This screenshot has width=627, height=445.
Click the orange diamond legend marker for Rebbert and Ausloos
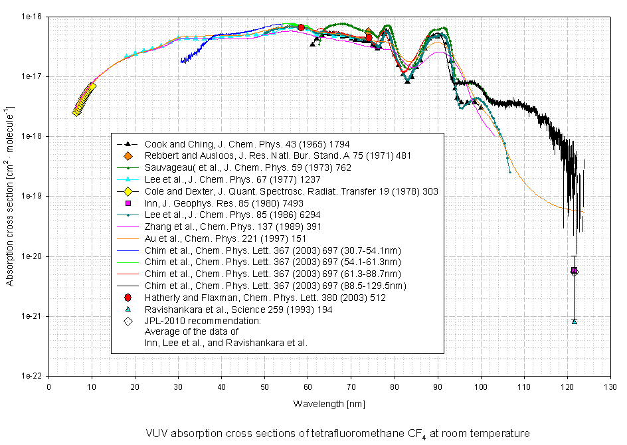[x=128, y=155]
